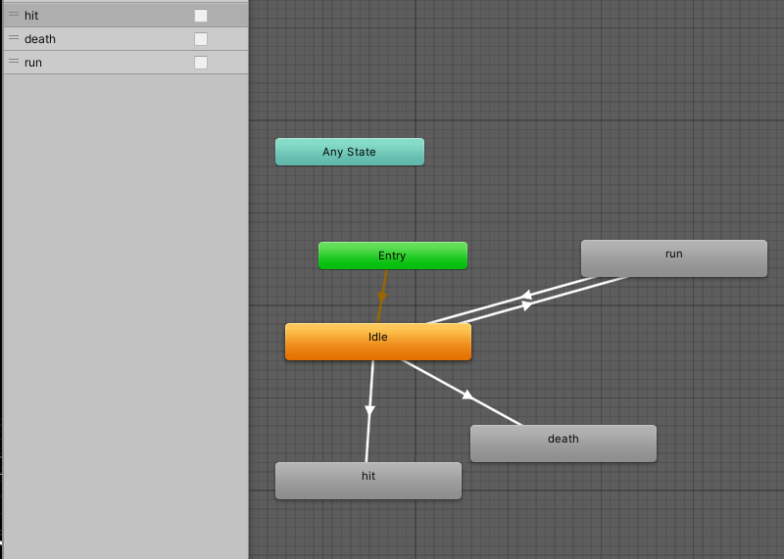Click the drag handle beside hit parameter
The height and width of the screenshot is (559, 784).
click(14, 16)
